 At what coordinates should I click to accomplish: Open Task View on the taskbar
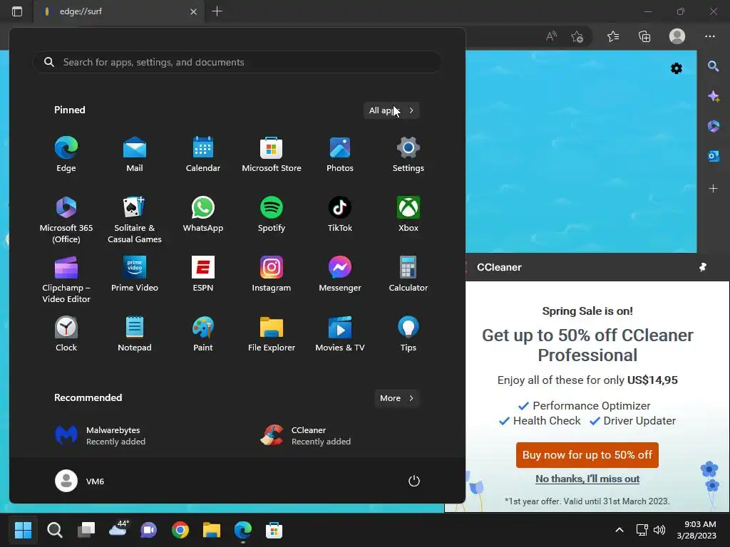pos(86,530)
